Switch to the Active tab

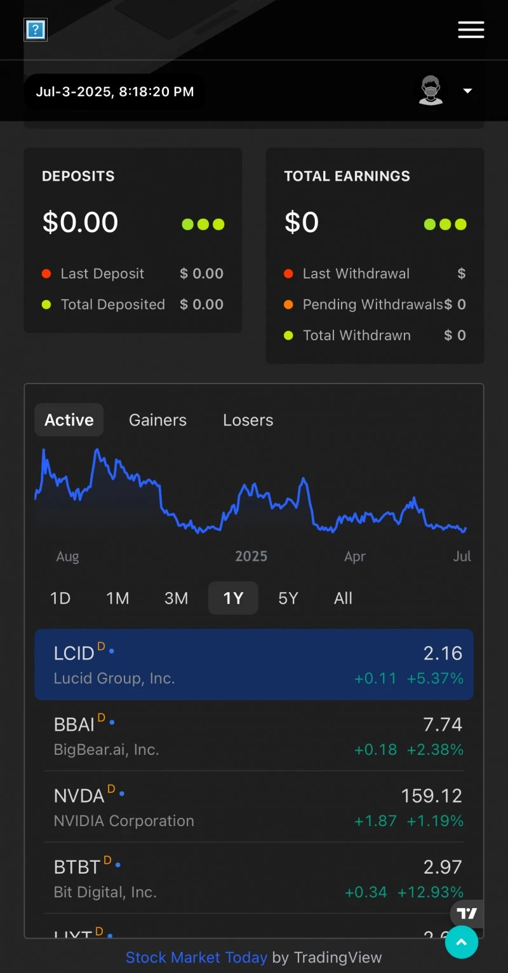[x=69, y=420]
